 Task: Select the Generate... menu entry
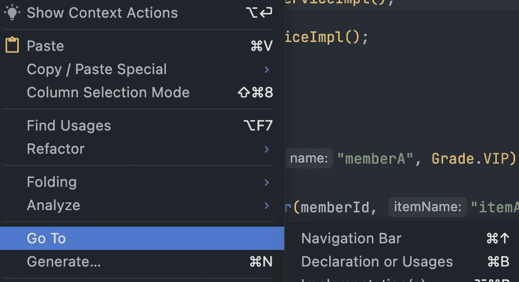pyautogui.click(x=64, y=262)
